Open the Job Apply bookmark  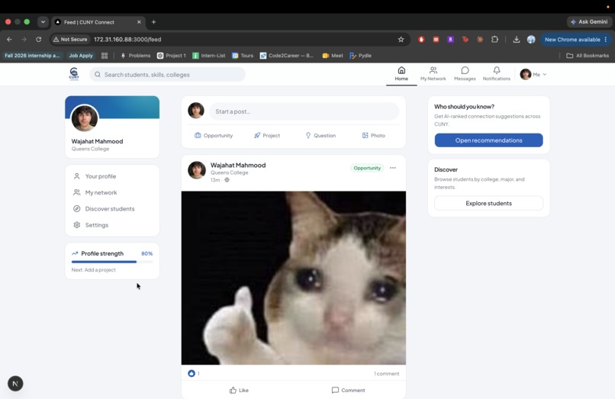[81, 56]
